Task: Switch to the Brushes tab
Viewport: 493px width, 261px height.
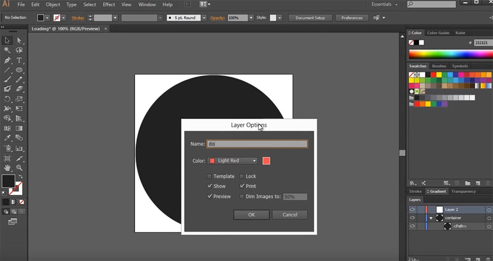Action: click(x=439, y=66)
